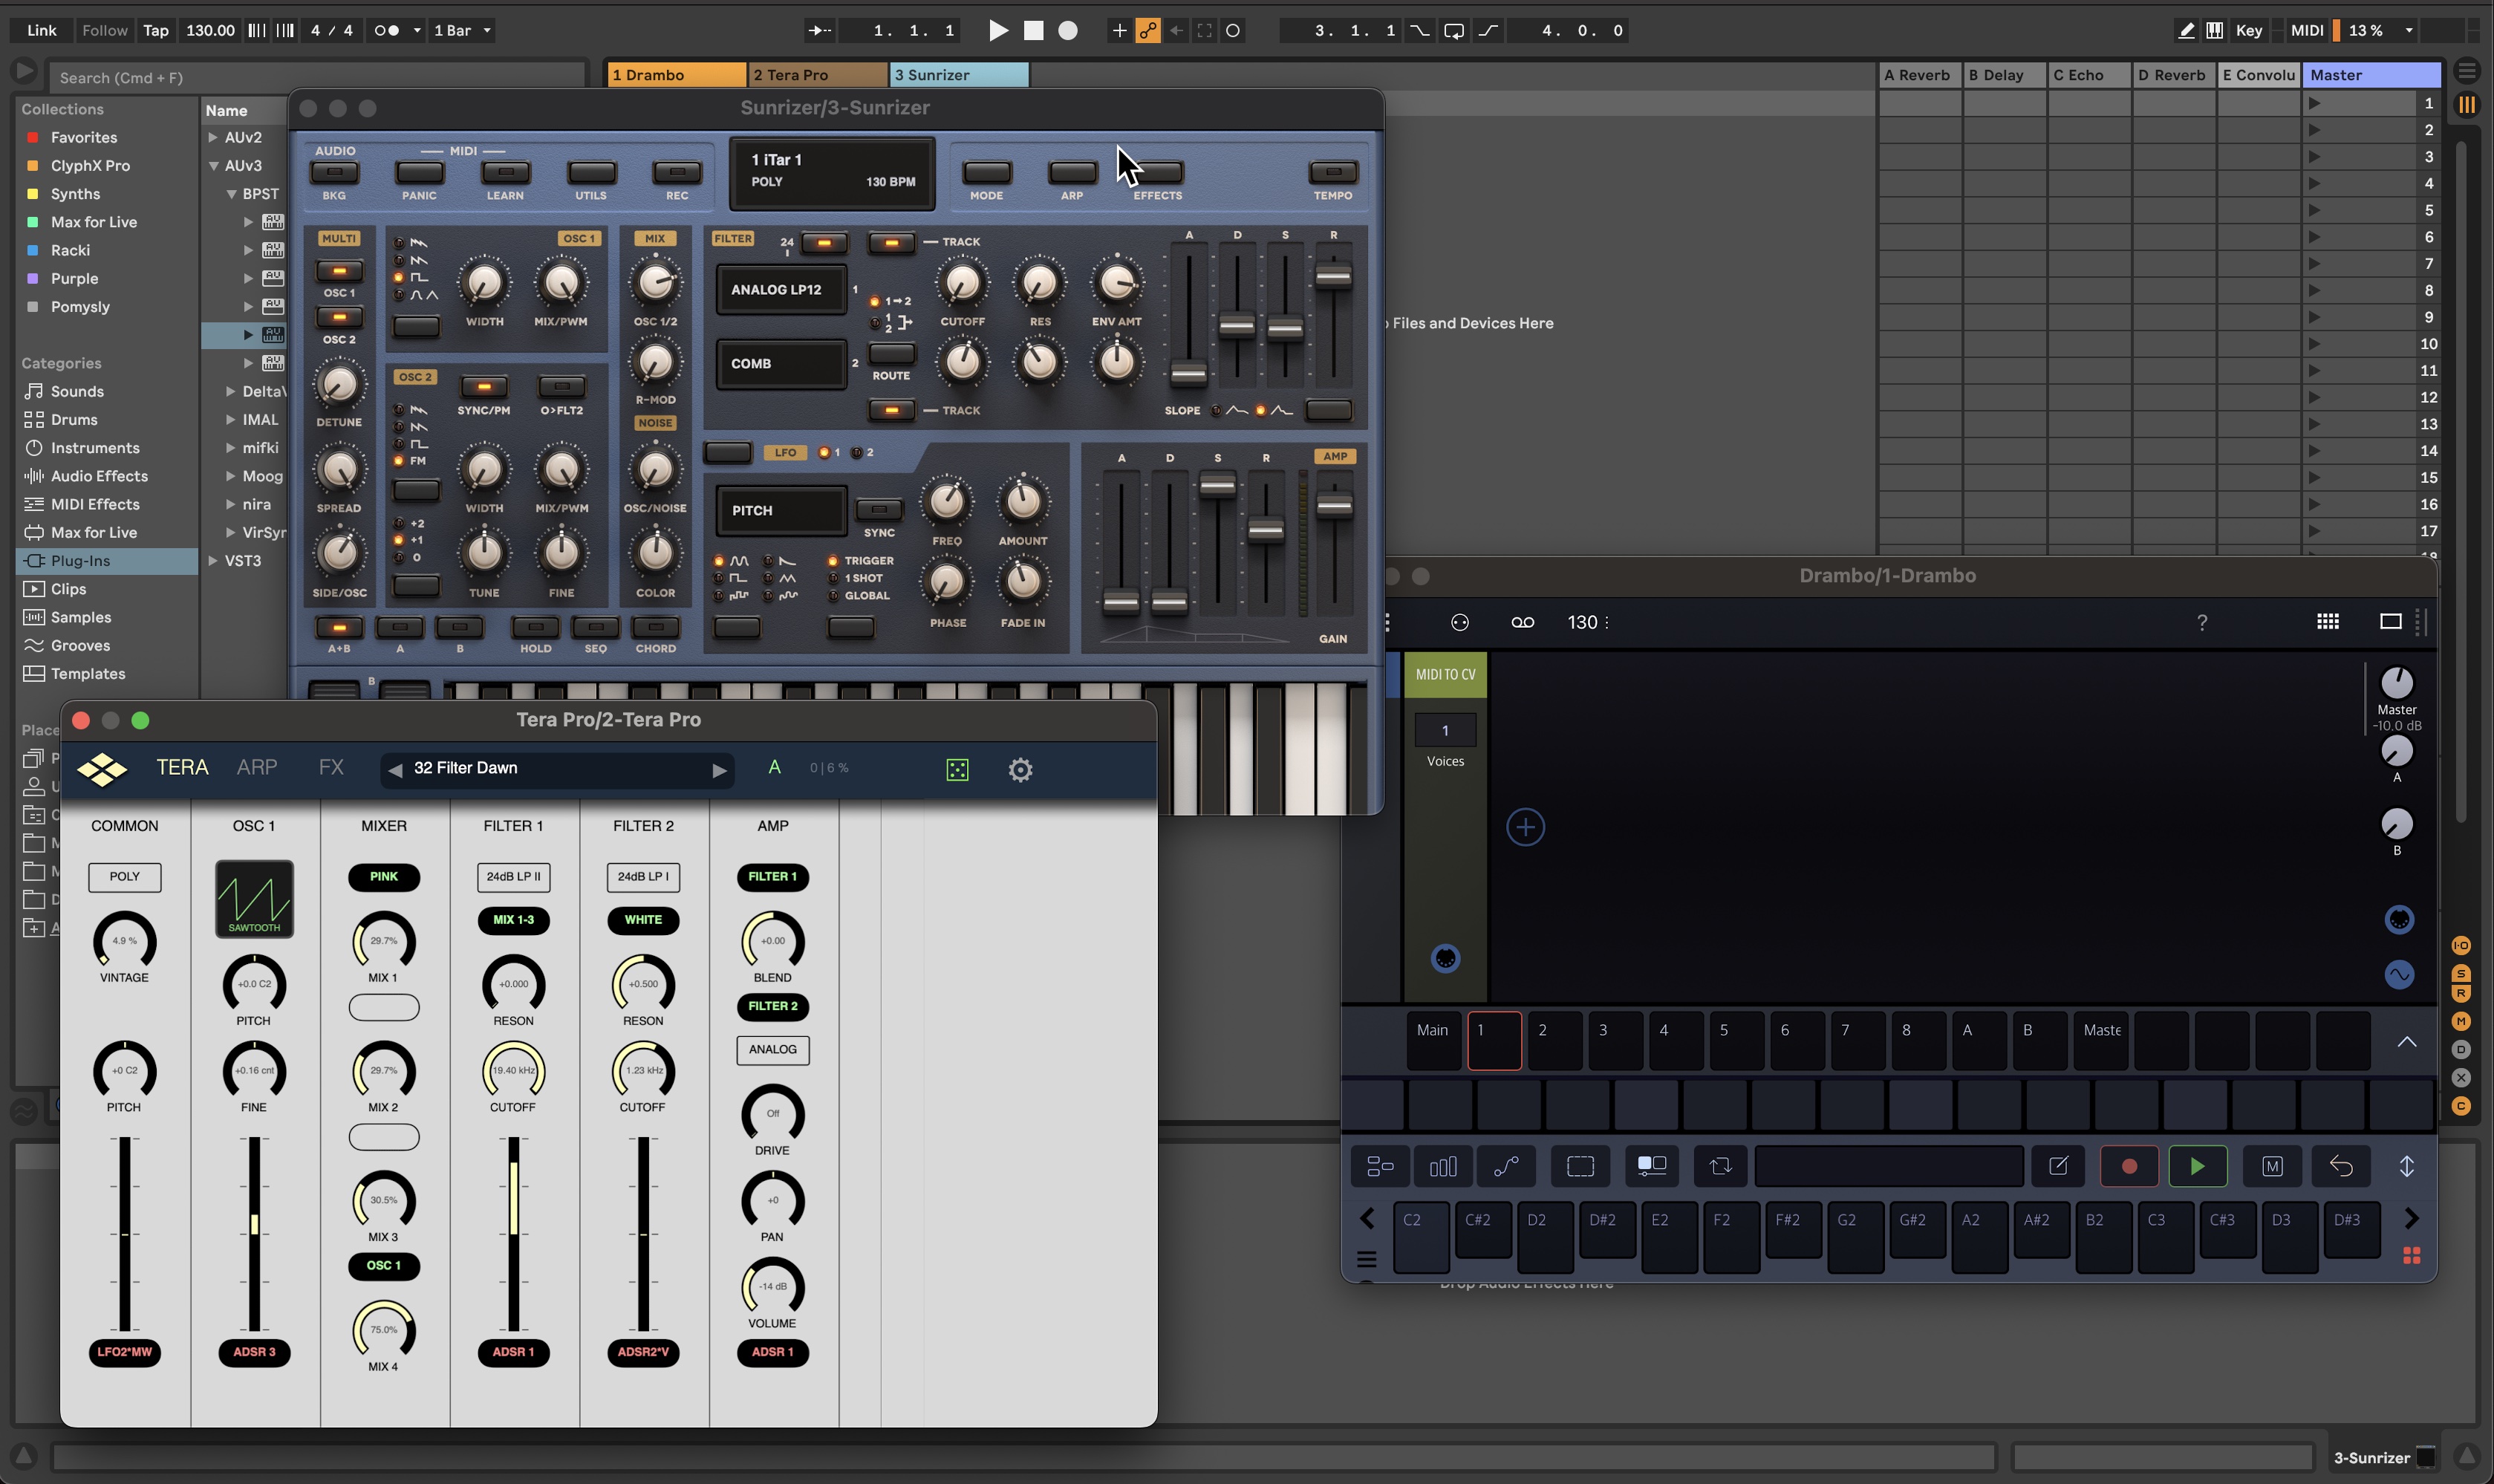Expand Drambo track bar up-chevron
The width and height of the screenshot is (2494, 1484).
[2406, 1041]
